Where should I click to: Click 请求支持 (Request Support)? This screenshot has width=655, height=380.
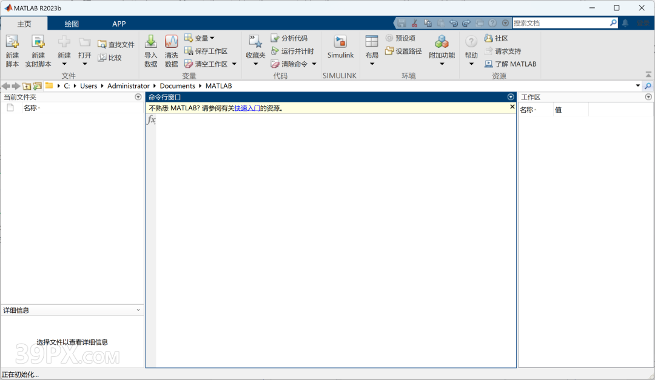[503, 51]
